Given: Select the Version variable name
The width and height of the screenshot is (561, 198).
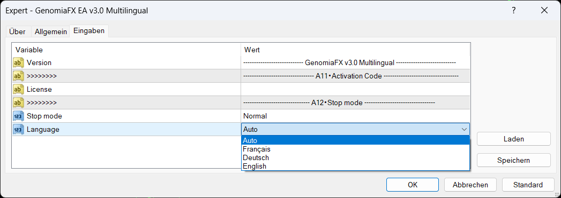Looking at the screenshot, I should [x=39, y=62].
